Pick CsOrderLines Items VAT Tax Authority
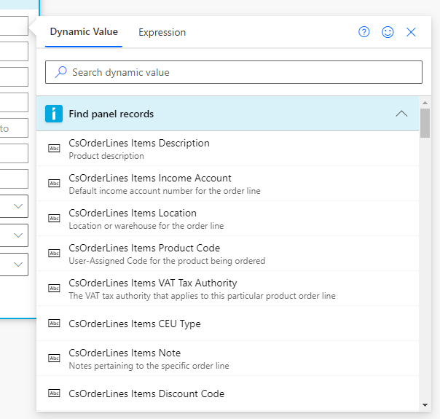The image size is (440, 419). pyautogui.click(x=153, y=283)
